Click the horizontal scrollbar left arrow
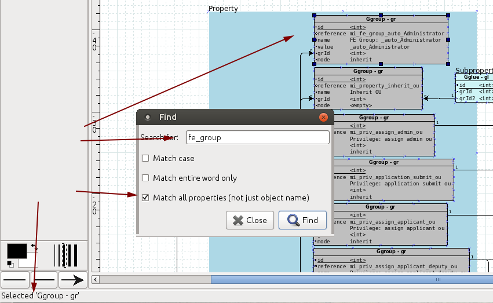The image size is (493, 303). (96, 279)
